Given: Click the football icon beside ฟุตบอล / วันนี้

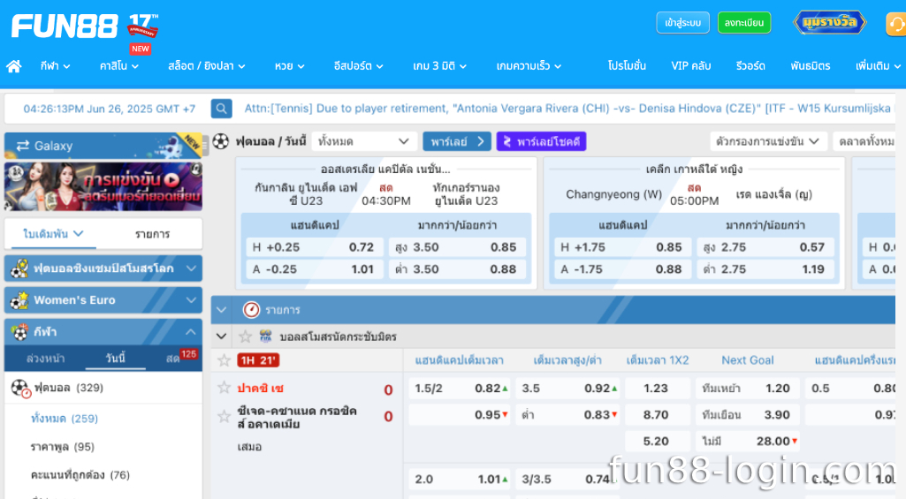Looking at the screenshot, I should click(x=221, y=141).
